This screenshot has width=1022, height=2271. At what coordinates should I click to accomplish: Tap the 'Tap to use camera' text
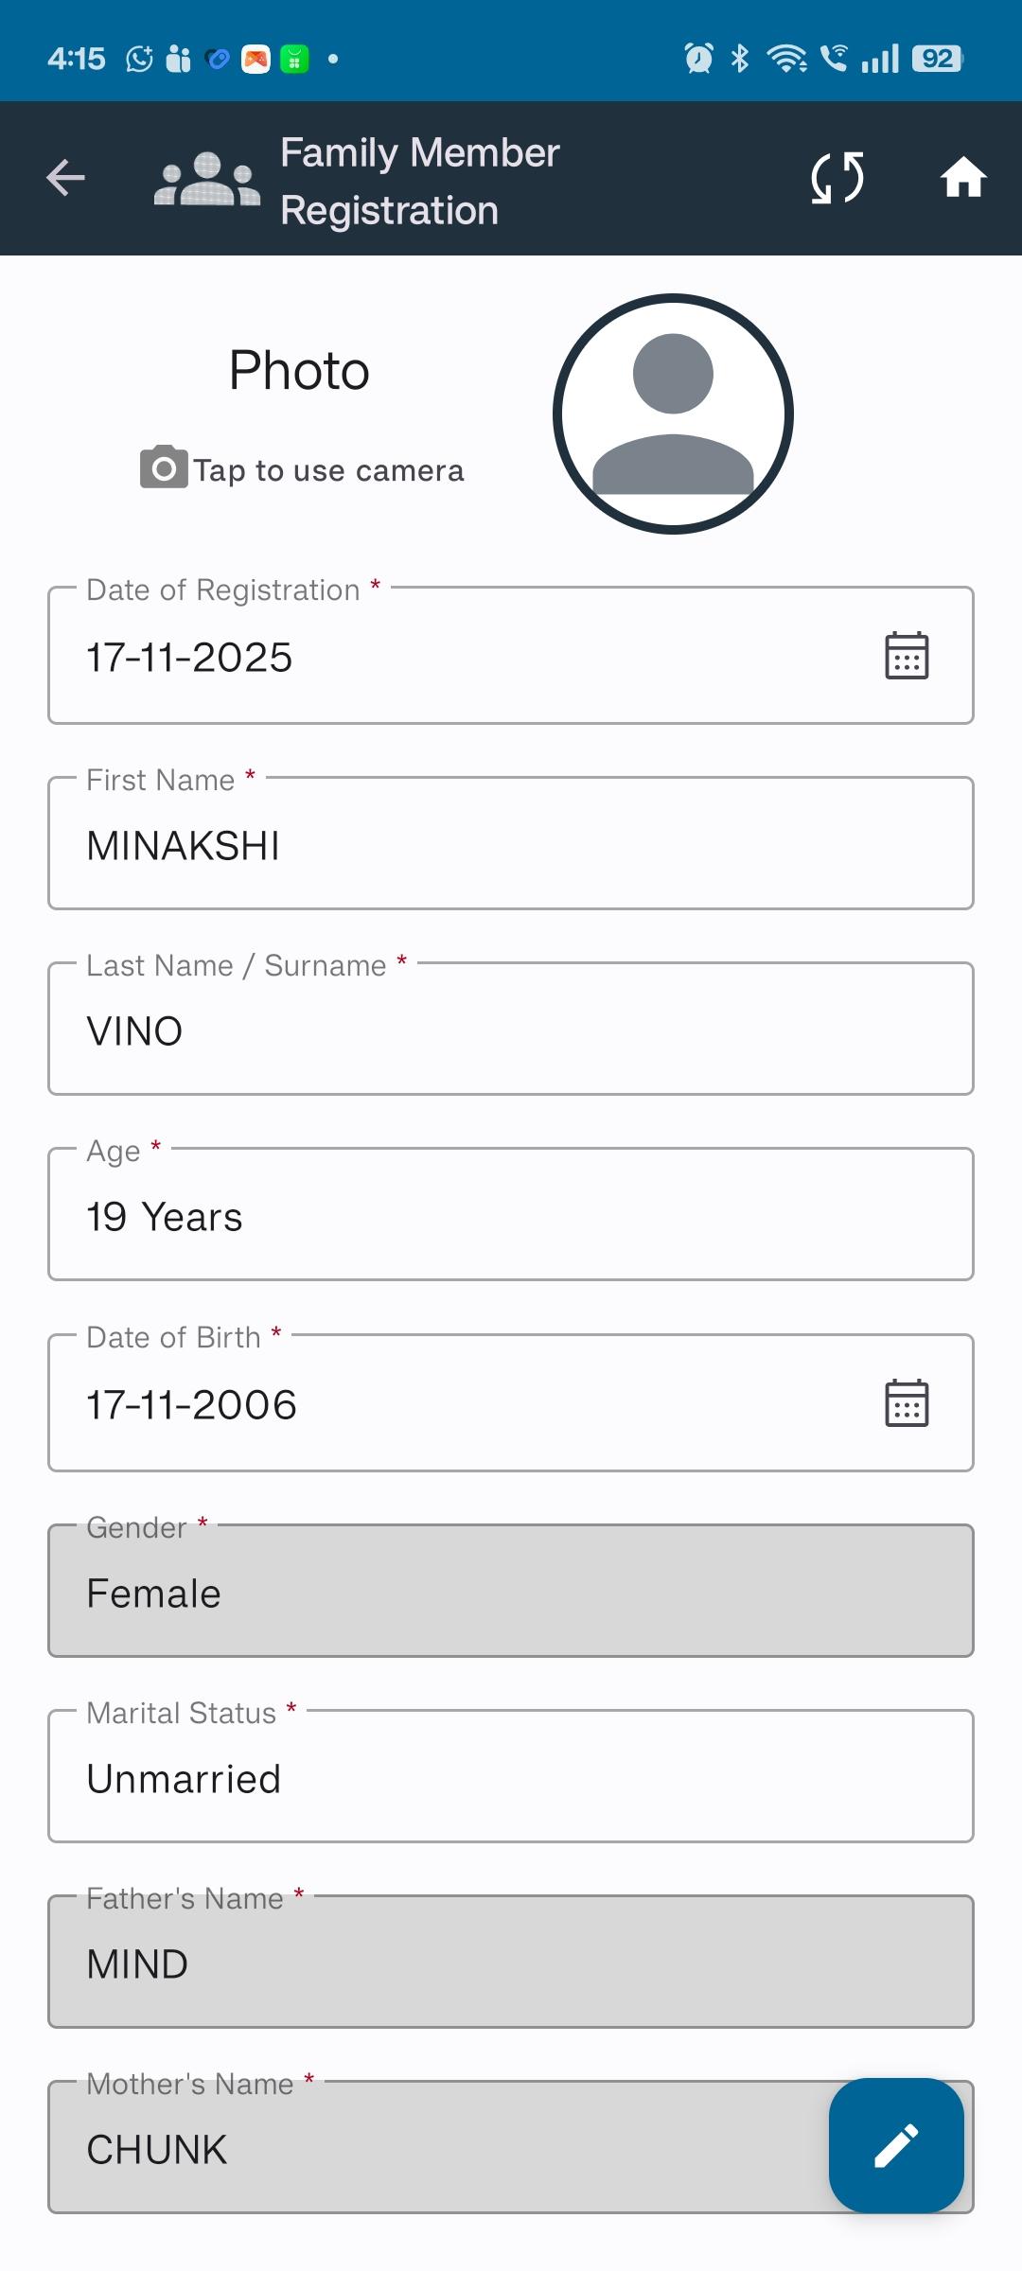tap(328, 470)
